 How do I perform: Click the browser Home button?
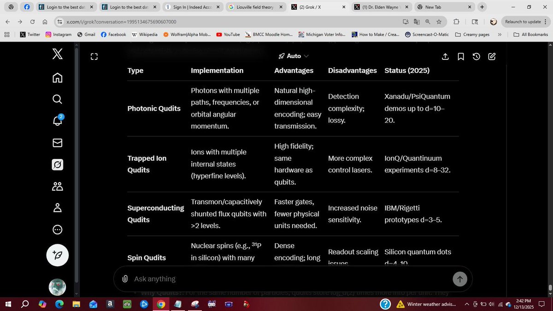[45, 22]
